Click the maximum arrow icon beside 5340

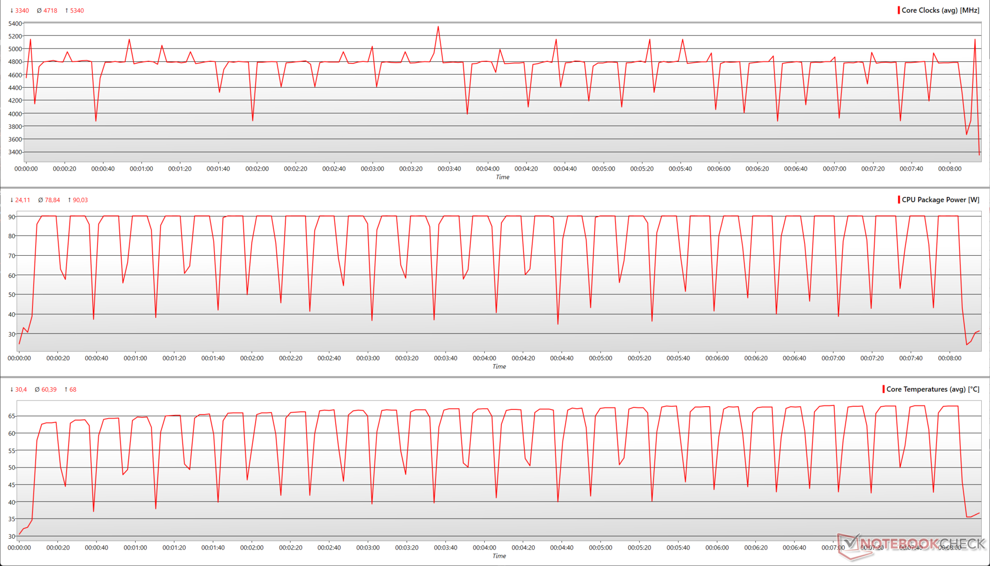(x=67, y=10)
